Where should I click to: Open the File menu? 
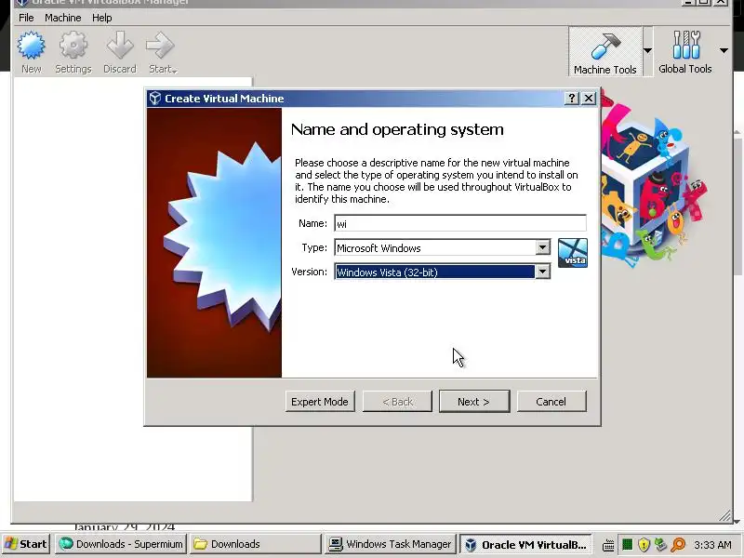coord(26,18)
